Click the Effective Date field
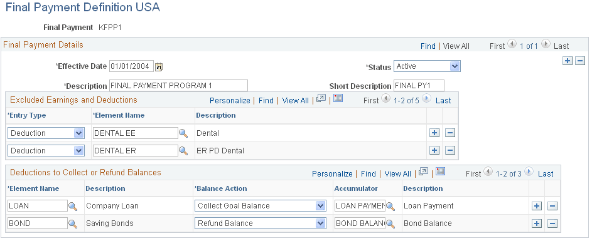The width and height of the screenshot is (592, 241). coord(131,66)
